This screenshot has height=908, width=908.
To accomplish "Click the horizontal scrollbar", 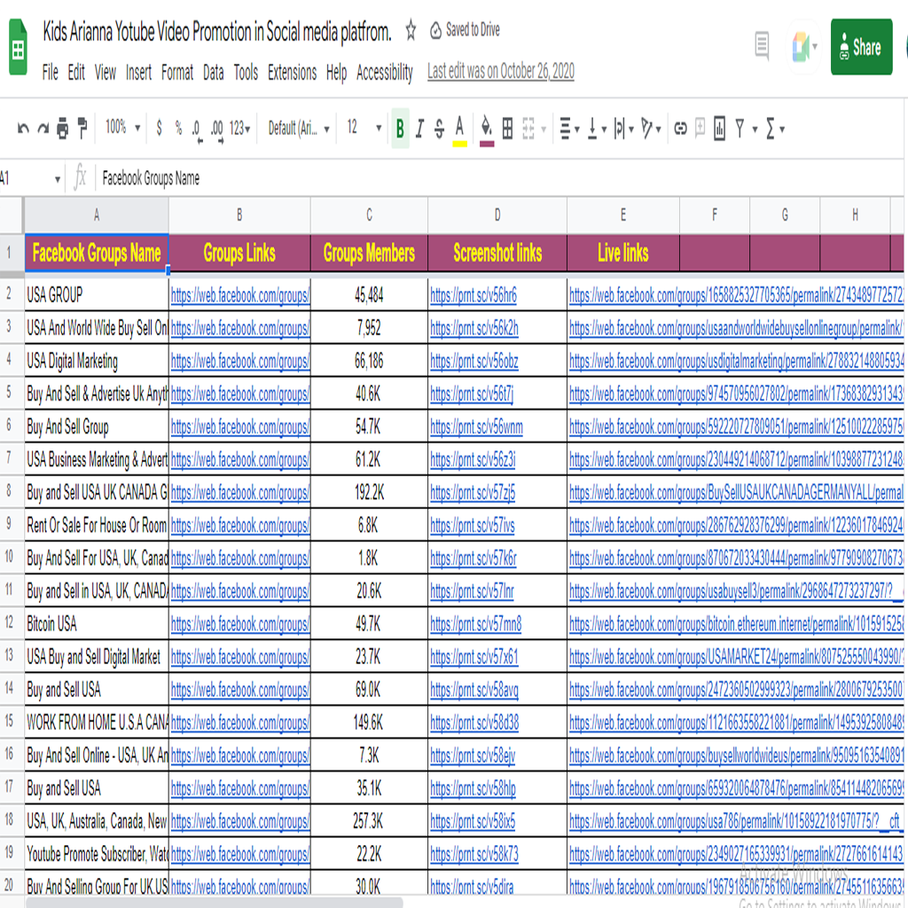I will point(215,902).
